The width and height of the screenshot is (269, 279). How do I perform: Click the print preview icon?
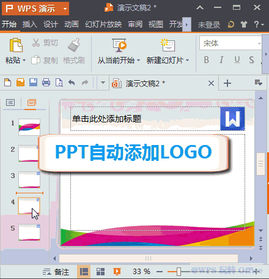click(59, 83)
